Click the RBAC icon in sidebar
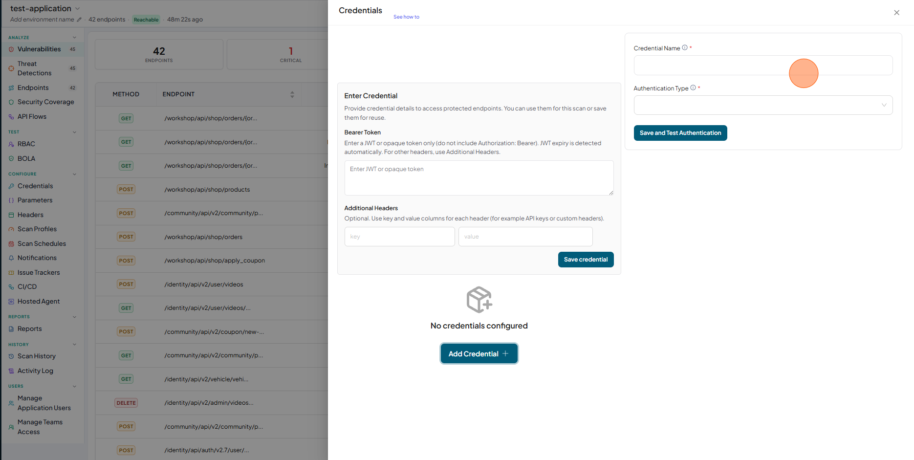Image resolution: width=914 pixels, height=460 pixels. click(x=11, y=144)
